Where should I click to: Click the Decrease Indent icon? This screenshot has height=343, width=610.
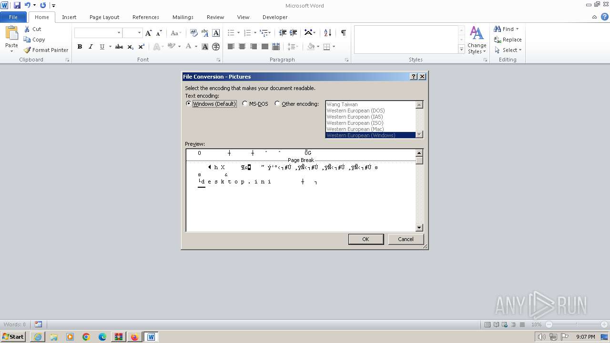point(283,33)
